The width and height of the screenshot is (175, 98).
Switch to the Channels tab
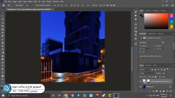[x=148, y=65]
